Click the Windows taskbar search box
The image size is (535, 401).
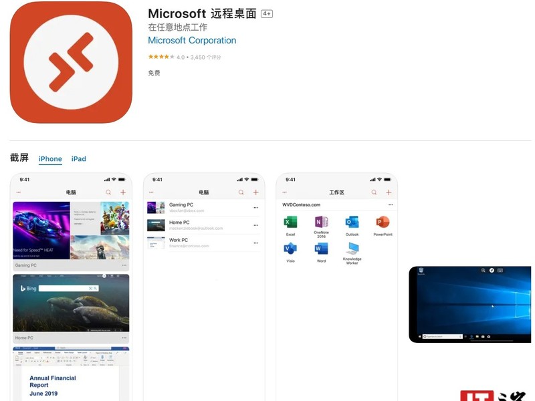[442, 337]
